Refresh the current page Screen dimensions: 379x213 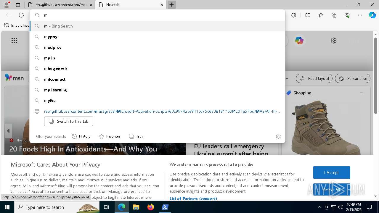(x=21, y=15)
